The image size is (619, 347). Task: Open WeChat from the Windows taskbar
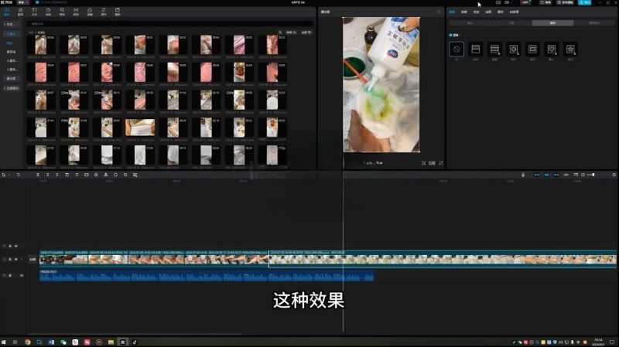(63, 342)
